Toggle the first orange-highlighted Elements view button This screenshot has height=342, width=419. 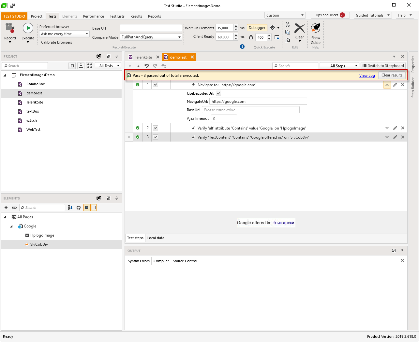(x=87, y=208)
